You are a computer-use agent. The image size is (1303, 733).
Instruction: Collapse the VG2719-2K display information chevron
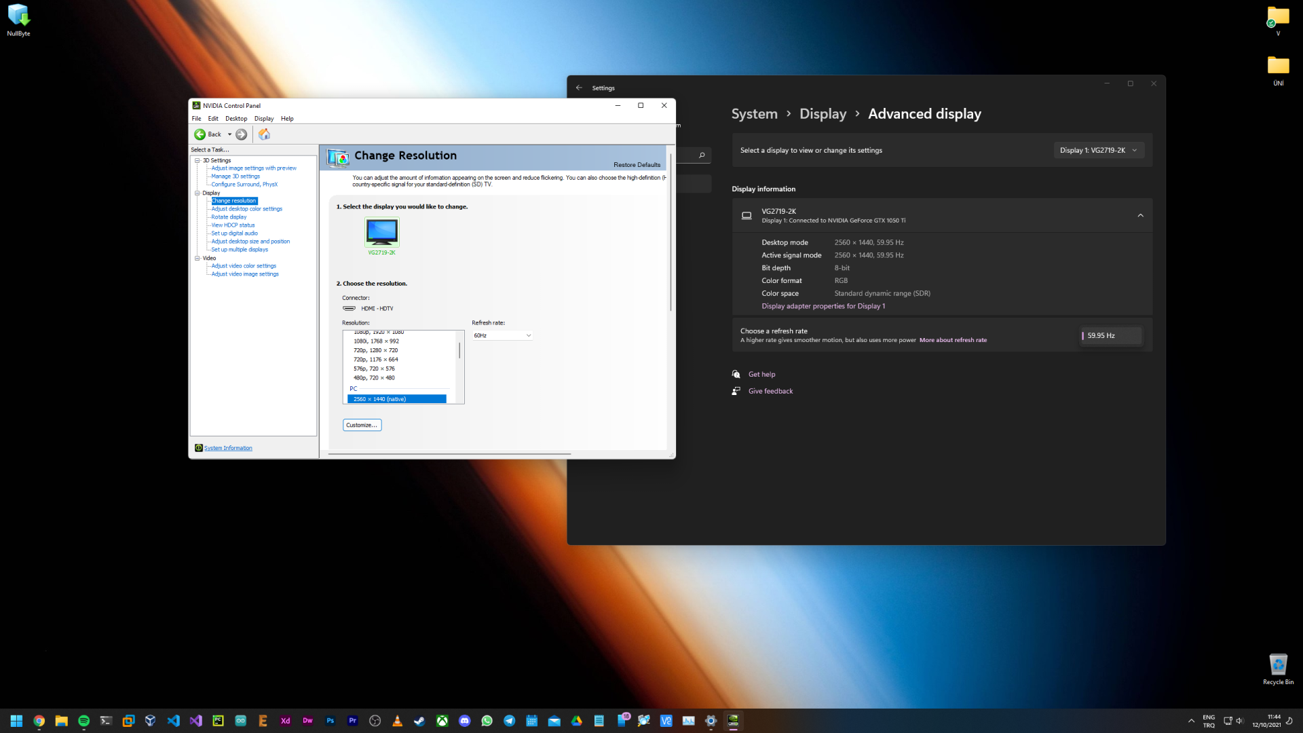1140,216
